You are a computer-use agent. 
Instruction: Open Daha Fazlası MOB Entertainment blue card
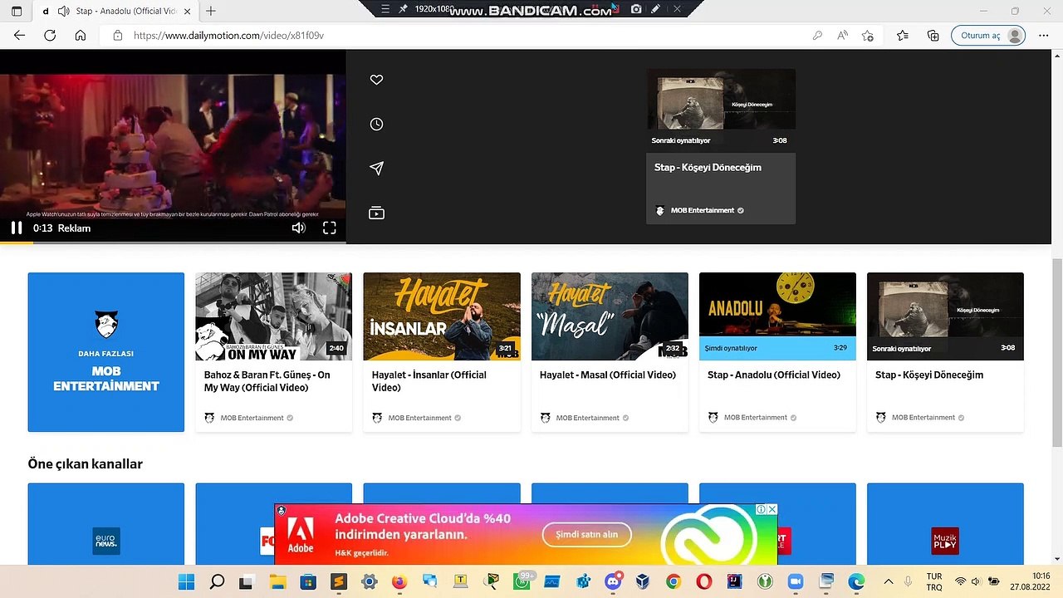[106, 352]
